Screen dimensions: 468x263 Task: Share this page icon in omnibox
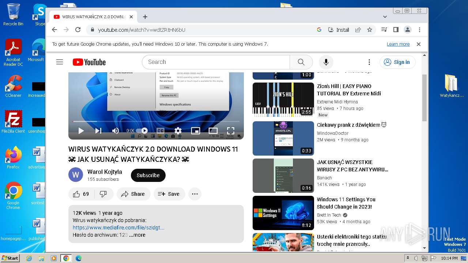click(358, 30)
